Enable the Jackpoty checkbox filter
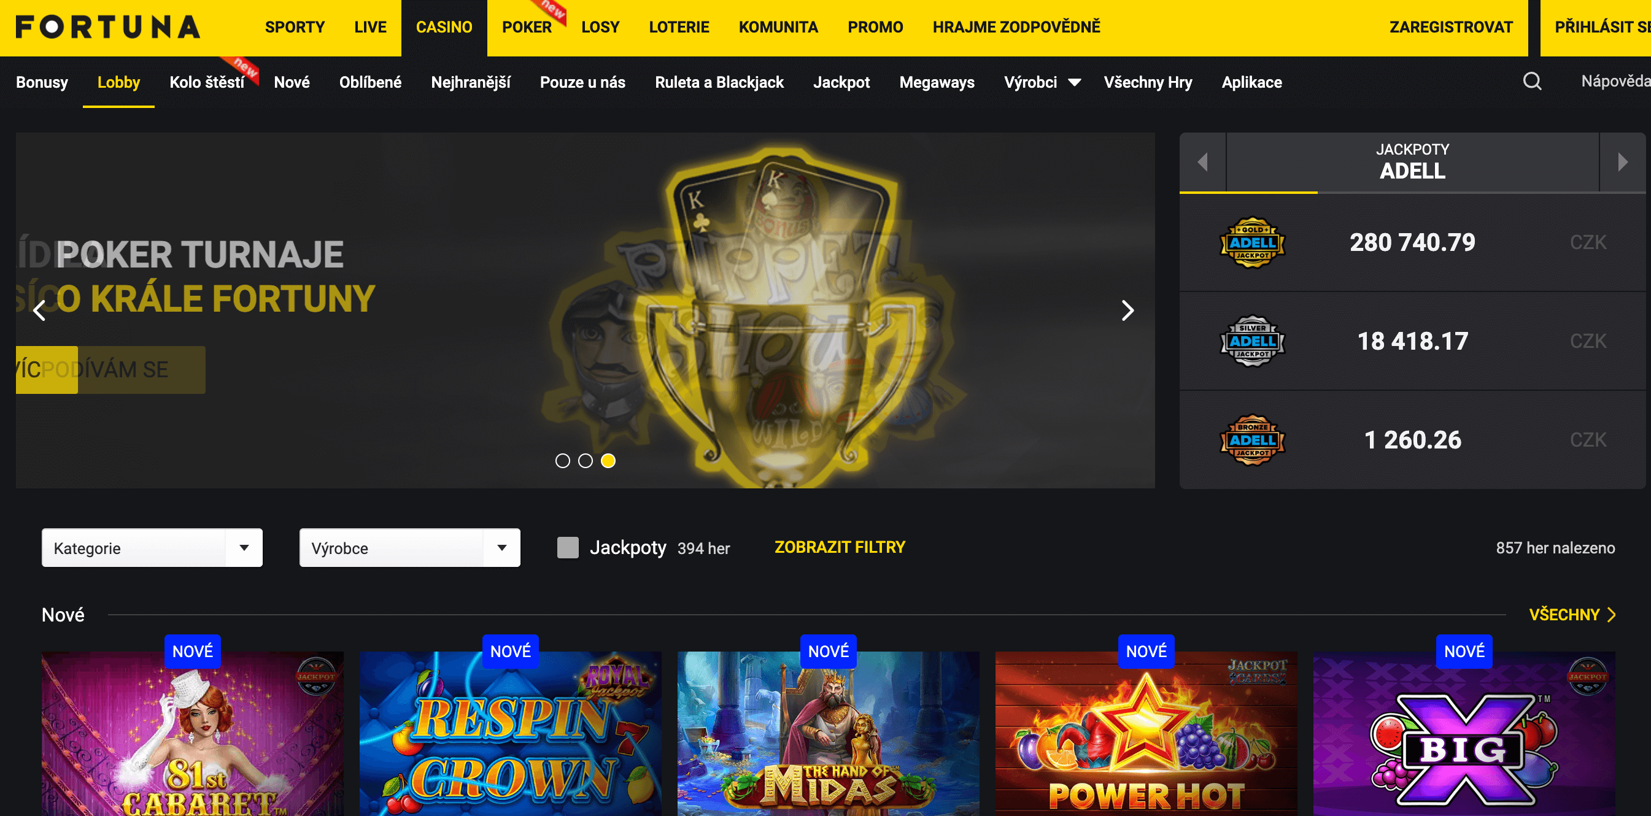 [568, 548]
